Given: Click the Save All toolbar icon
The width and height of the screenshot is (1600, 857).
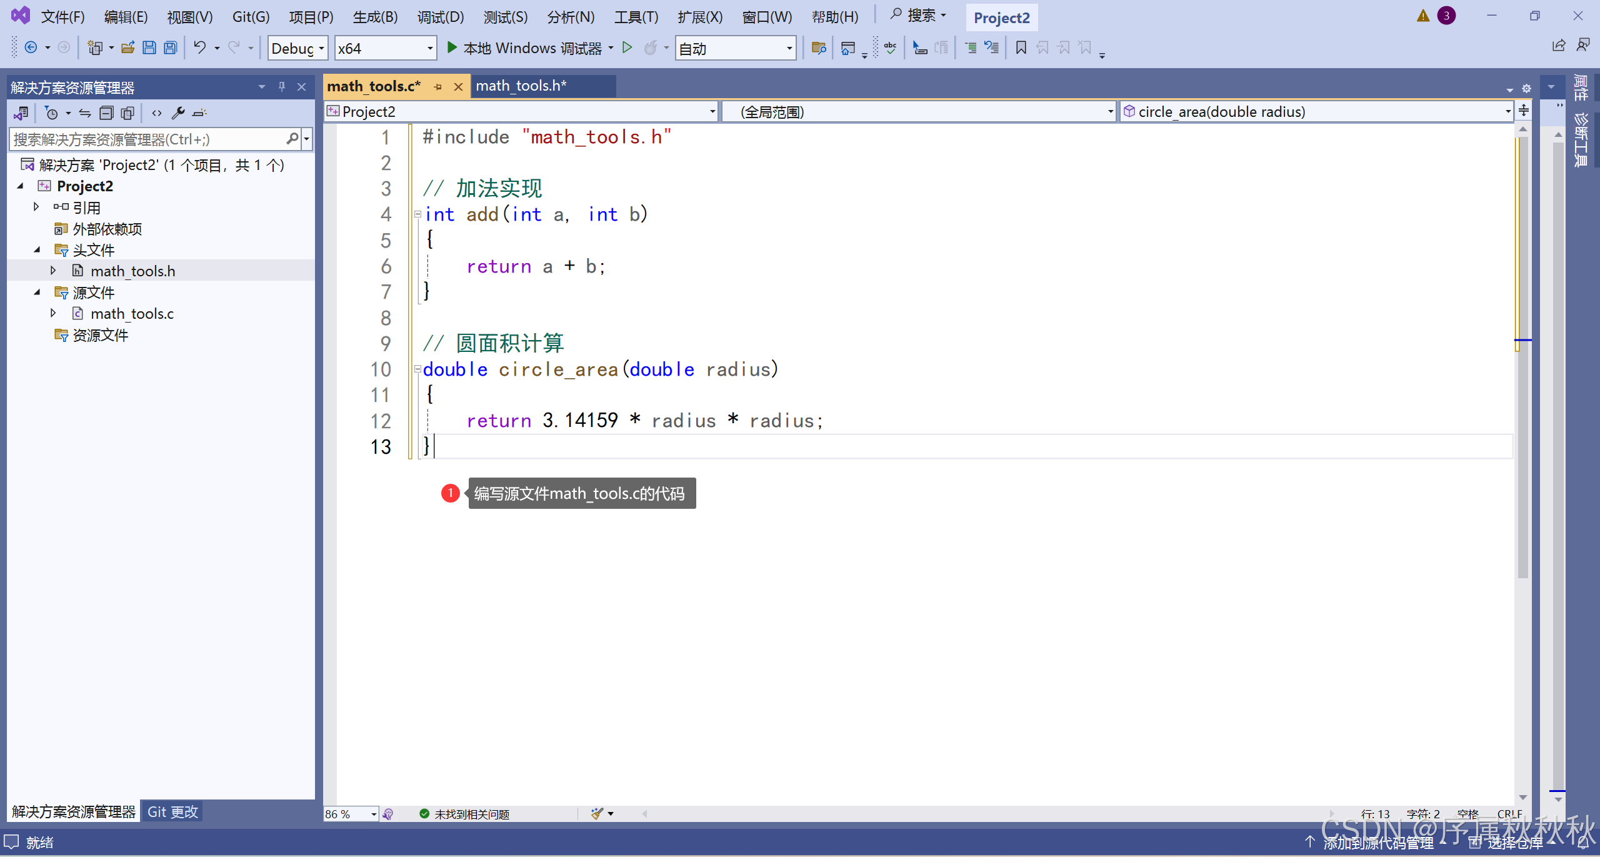Looking at the screenshot, I should [171, 48].
